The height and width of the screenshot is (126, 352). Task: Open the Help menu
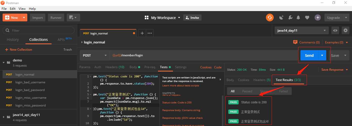click(x=32, y=8)
